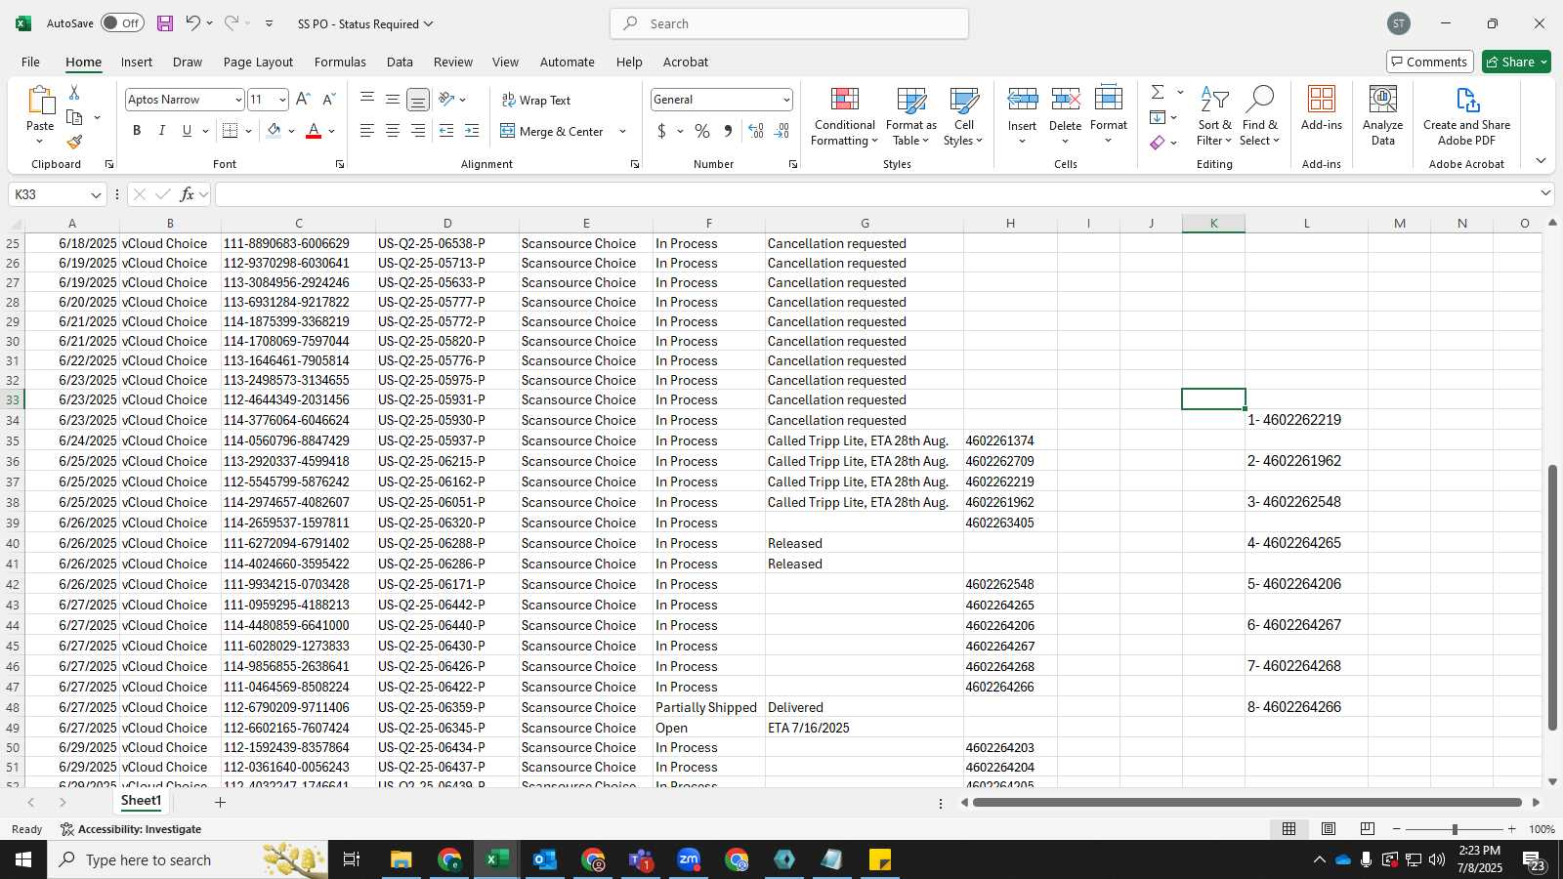This screenshot has width=1563, height=879.
Task: Increase font size with the larger A icon
Action: tap(303, 100)
